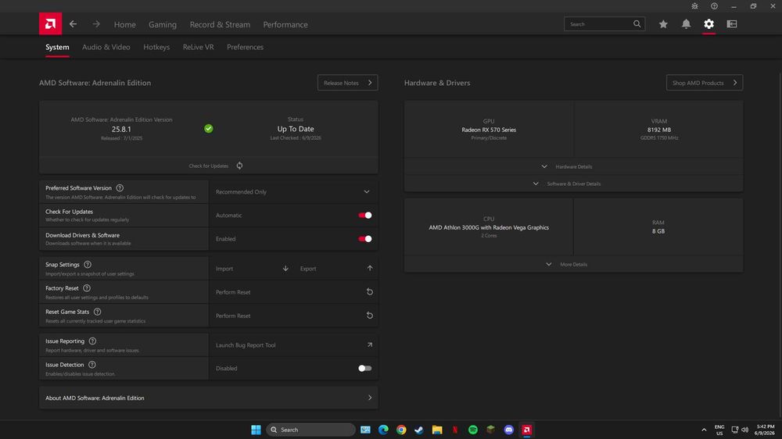Image resolution: width=782 pixels, height=439 pixels.
Task: Click Factory Reset help icon
Action: pos(87,288)
